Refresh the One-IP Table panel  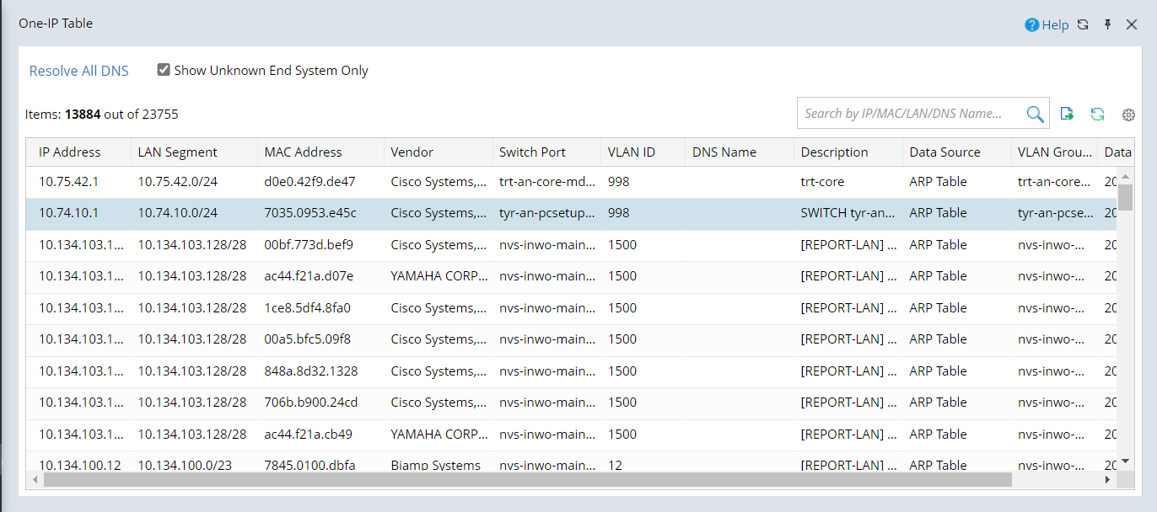click(1083, 24)
